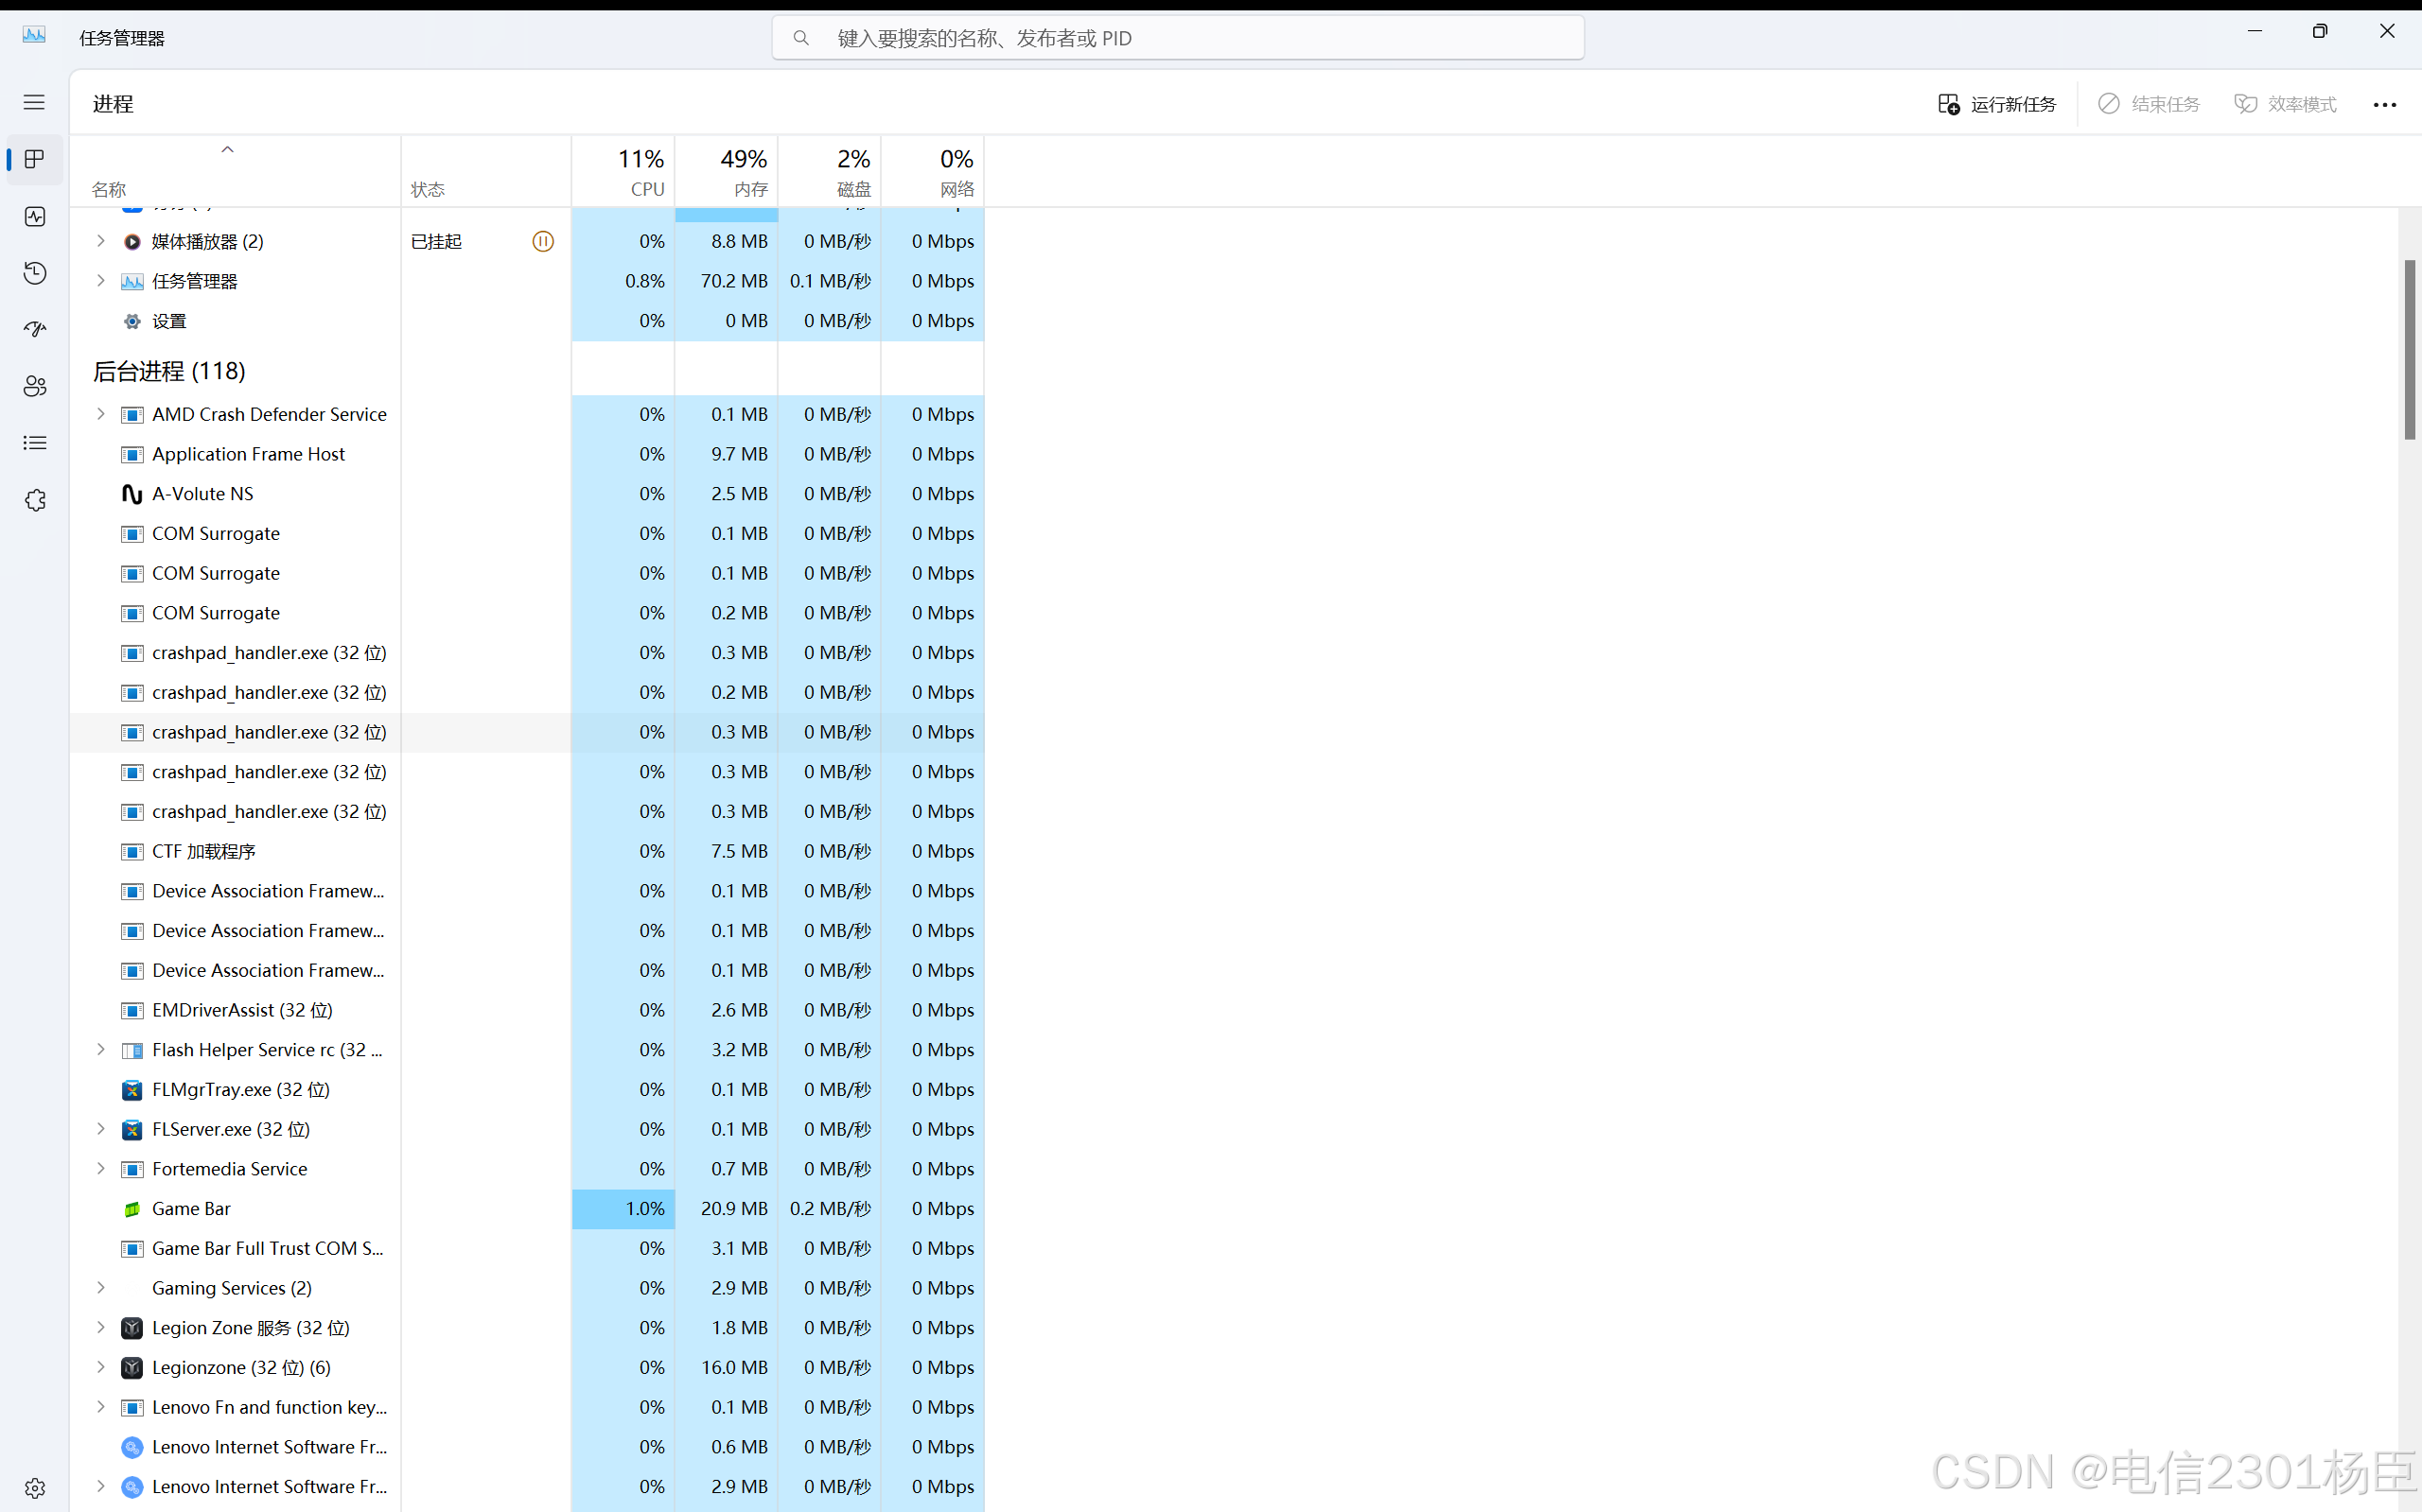Image resolution: width=2422 pixels, height=1512 pixels.
Task: Open the more options ellipsis menu
Action: (x=2384, y=104)
